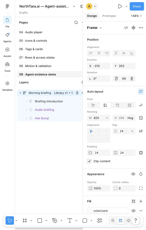Toggle wrap in auto layout flow
The height and width of the screenshot is (230, 146).
[141, 105]
